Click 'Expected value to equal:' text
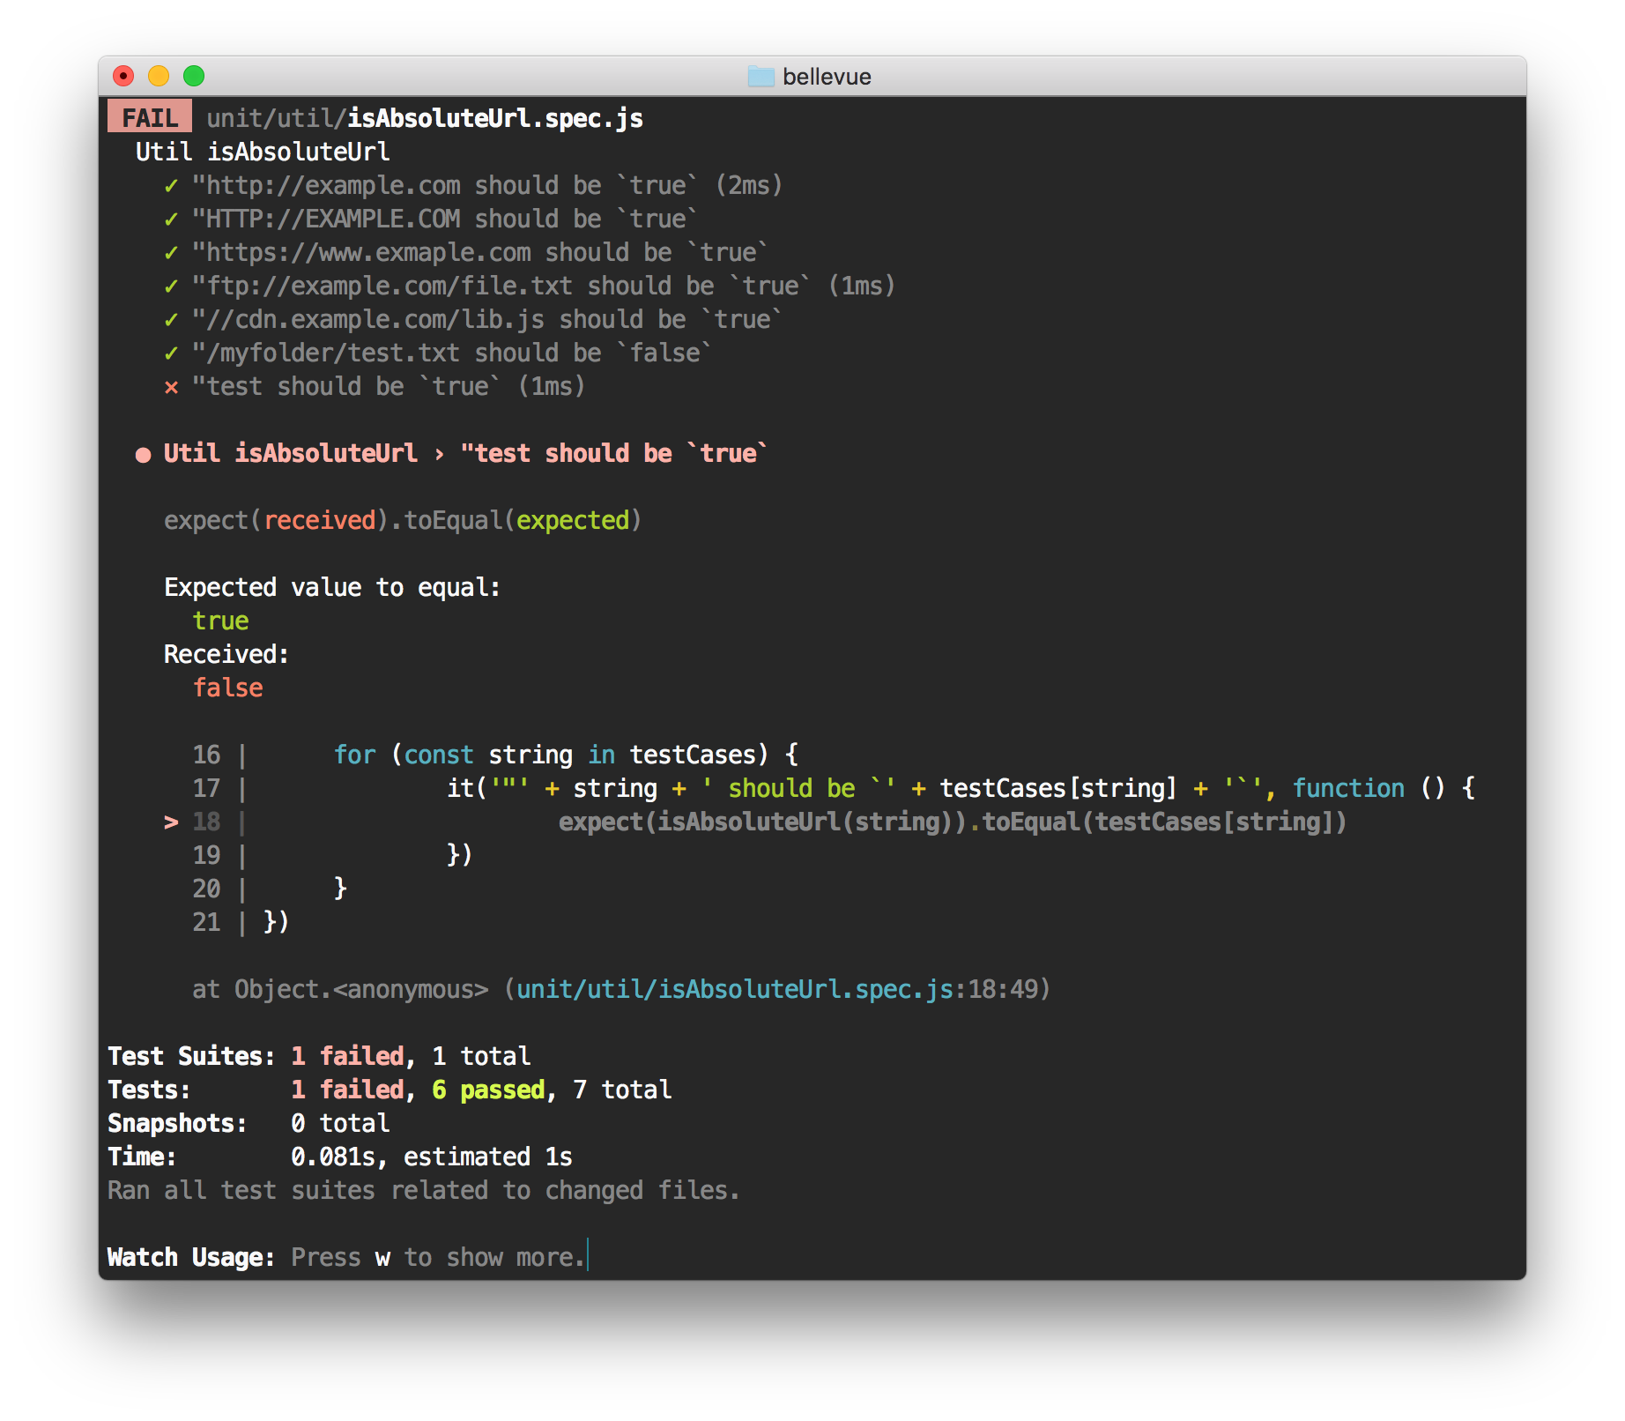1625x1421 pixels. click(x=332, y=587)
